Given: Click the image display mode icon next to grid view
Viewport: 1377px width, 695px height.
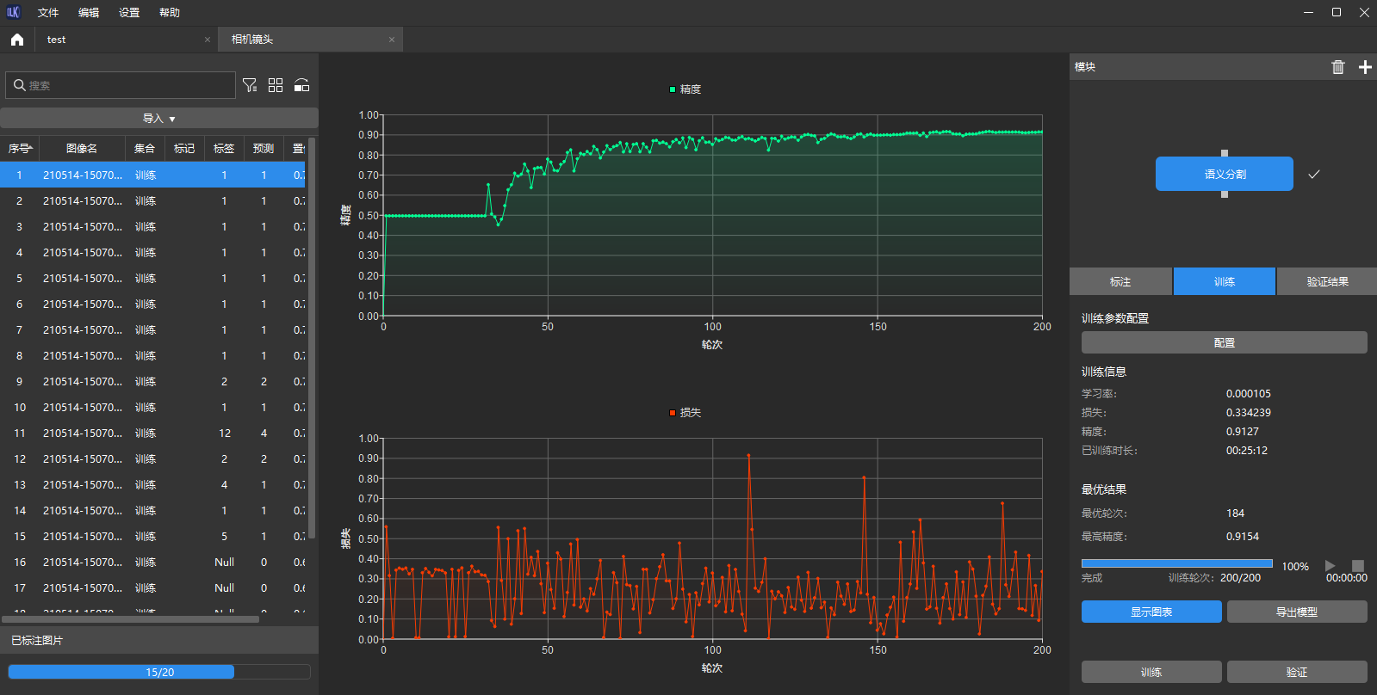Looking at the screenshot, I should click(x=301, y=85).
